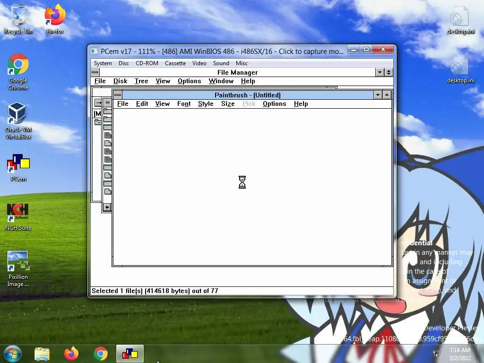484x363 pixels.
Task: Open the Paintbrush window control-menu box
Action: [118, 95]
